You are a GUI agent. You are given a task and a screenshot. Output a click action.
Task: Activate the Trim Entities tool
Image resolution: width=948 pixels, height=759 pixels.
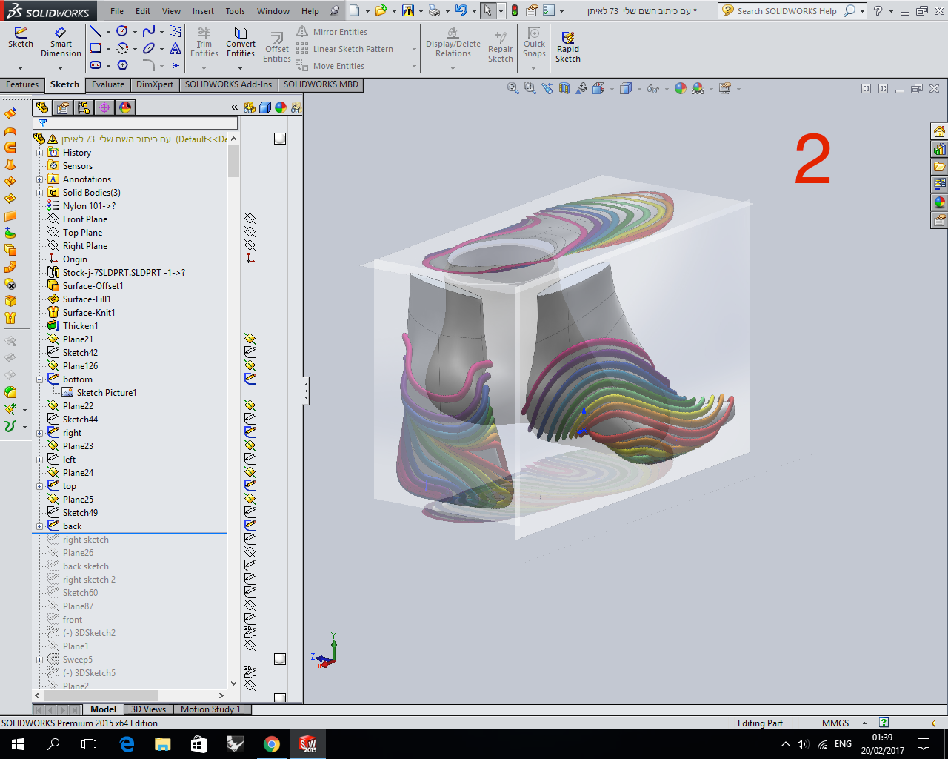(x=204, y=42)
